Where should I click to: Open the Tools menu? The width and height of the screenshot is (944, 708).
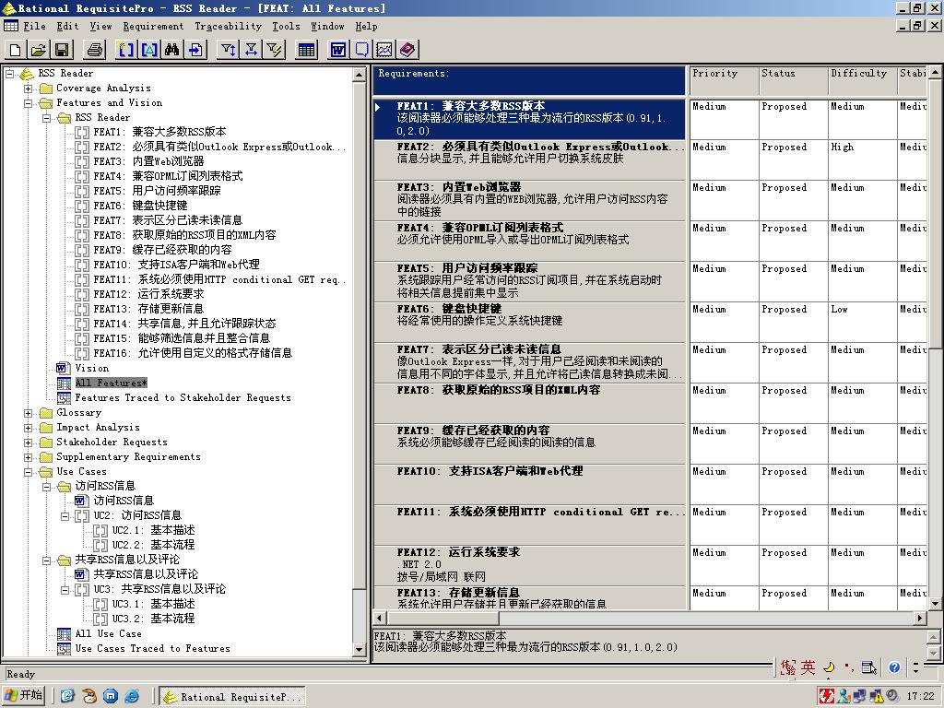coord(286,26)
